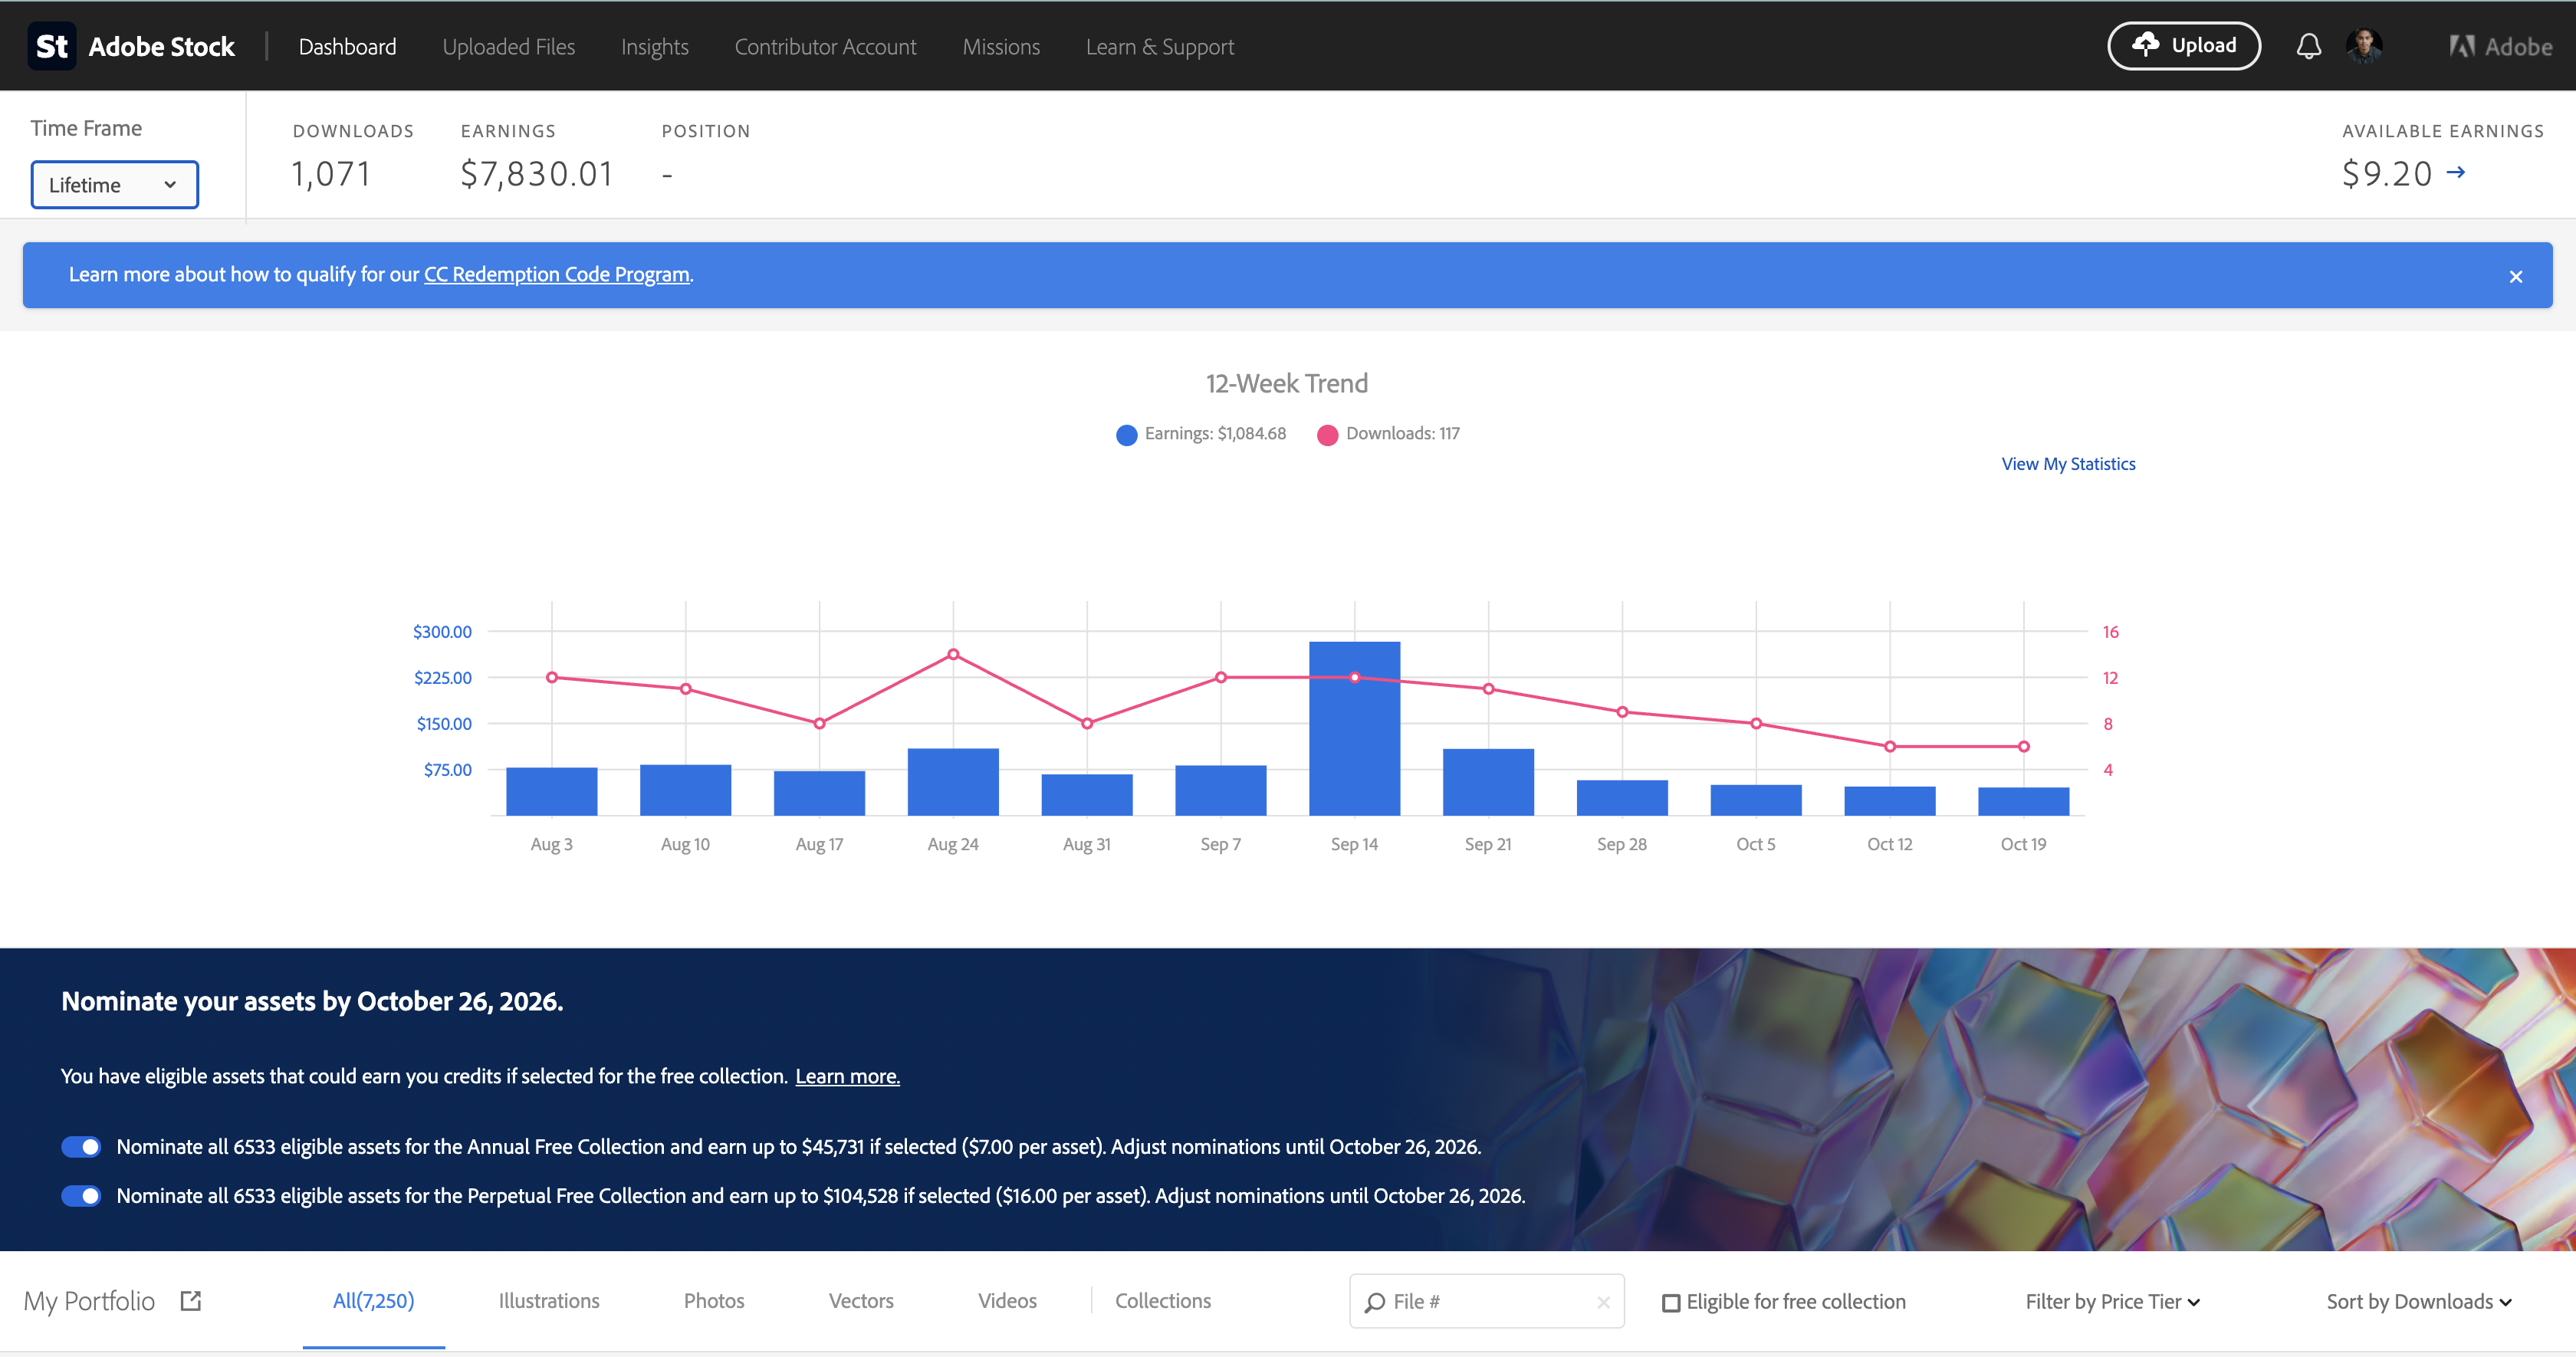Open My Portfolio external link icon
The height and width of the screenshot is (1357, 2576).
click(x=191, y=1300)
